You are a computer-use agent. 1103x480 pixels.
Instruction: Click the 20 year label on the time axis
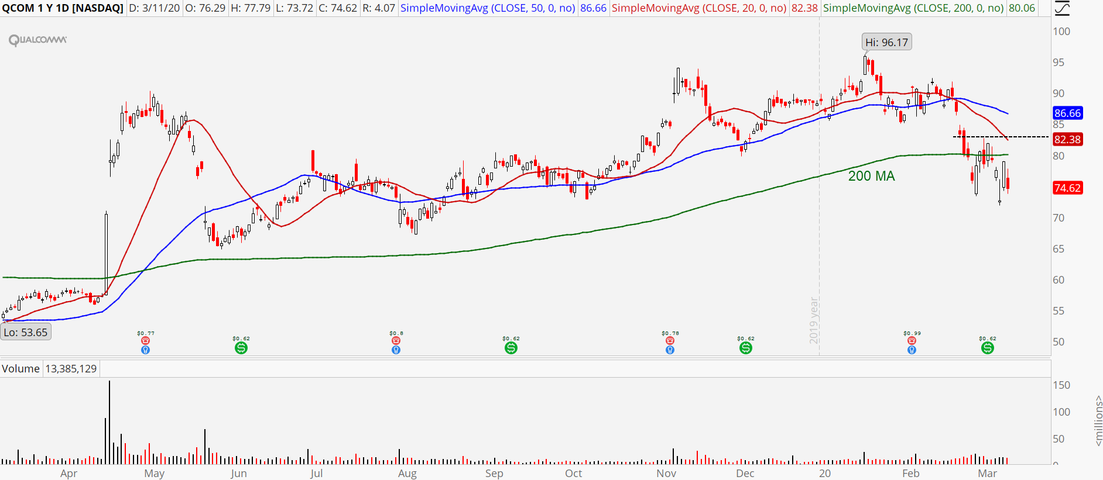click(825, 474)
